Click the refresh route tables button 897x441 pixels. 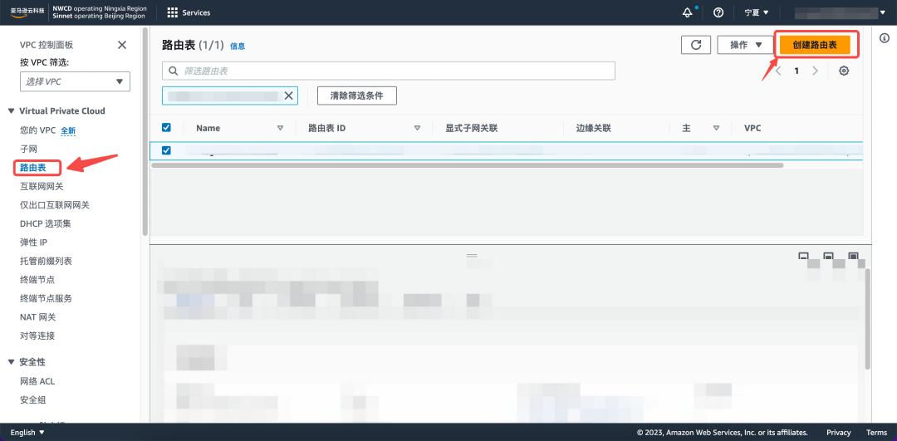pos(696,45)
